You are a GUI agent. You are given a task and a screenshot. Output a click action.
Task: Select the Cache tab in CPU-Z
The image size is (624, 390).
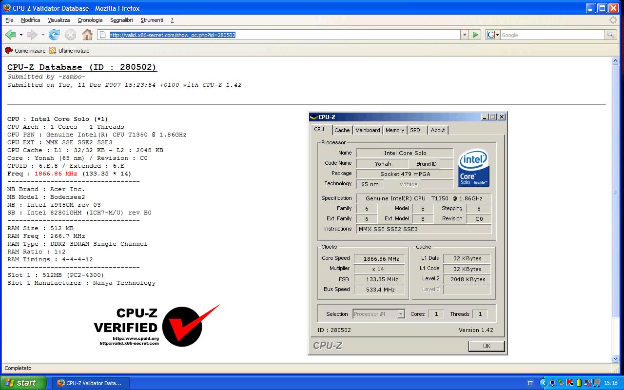(342, 130)
